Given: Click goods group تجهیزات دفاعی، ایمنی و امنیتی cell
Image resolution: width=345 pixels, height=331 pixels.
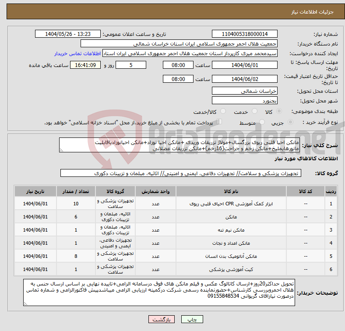Looking at the screenshot, I should tap(115, 243).
